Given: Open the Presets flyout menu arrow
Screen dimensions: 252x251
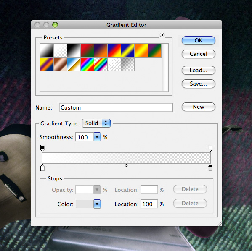Looking at the screenshot, I should click(x=162, y=35).
